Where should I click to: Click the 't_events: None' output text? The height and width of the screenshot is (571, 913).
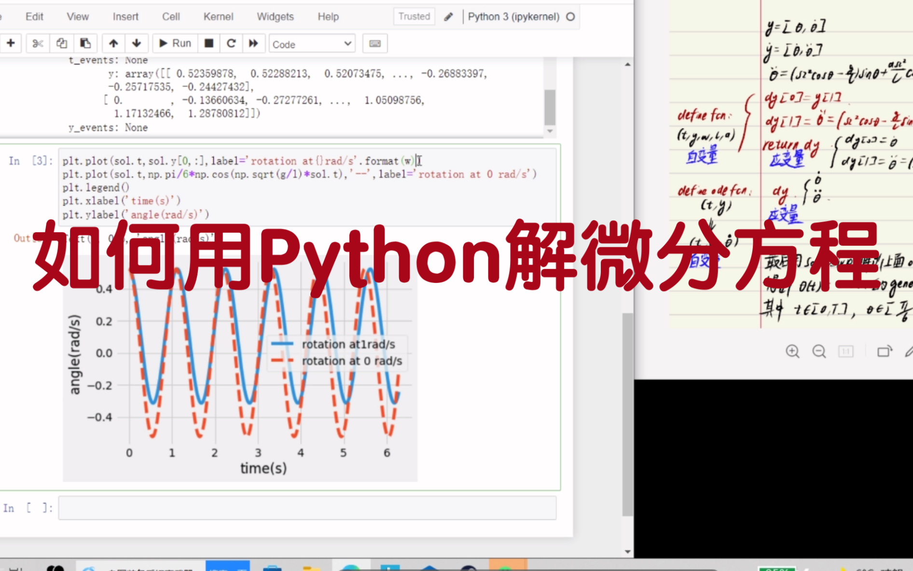[108, 60]
